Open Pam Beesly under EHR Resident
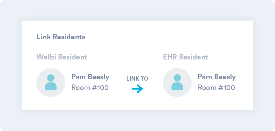The image size is (275, 131). tap(217, 77)
